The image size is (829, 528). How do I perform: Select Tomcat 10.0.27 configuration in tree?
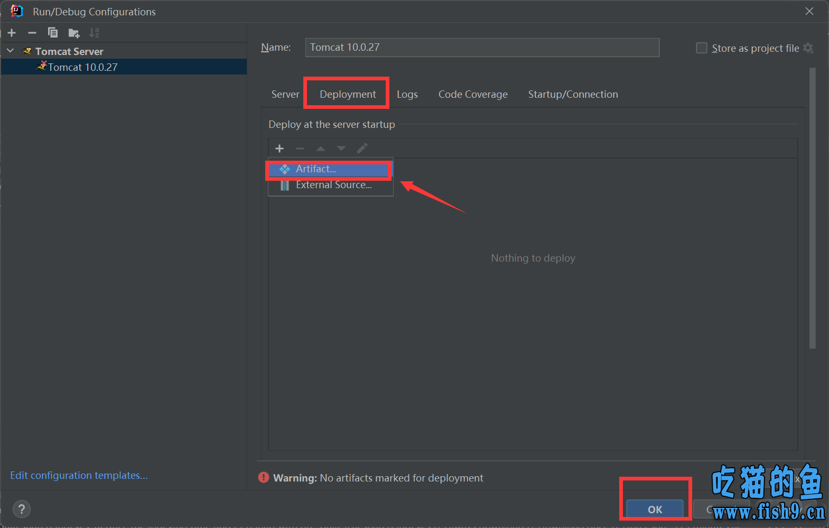(124, 67)
